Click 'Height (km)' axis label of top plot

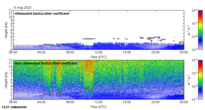point(6,30)
